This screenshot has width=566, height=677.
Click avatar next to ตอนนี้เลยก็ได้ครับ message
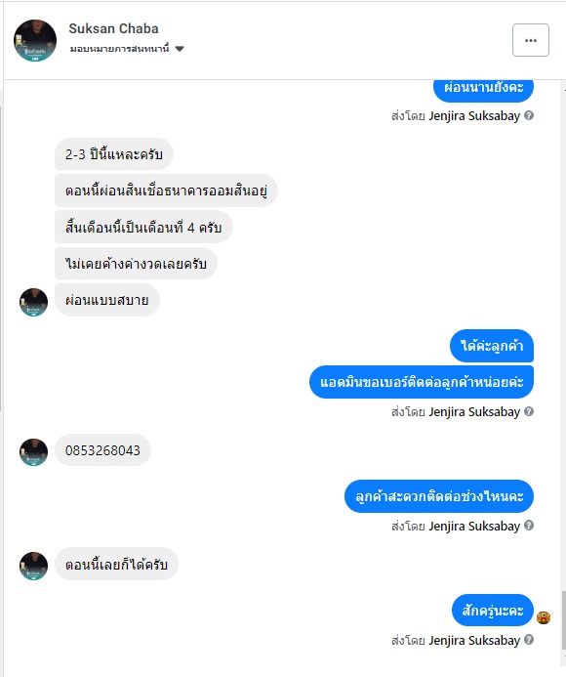(x=33, y=566)
